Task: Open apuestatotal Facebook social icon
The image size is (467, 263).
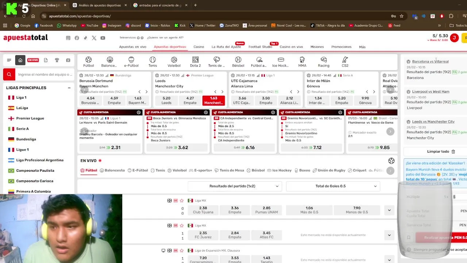Action: click(x=77, y=38)
